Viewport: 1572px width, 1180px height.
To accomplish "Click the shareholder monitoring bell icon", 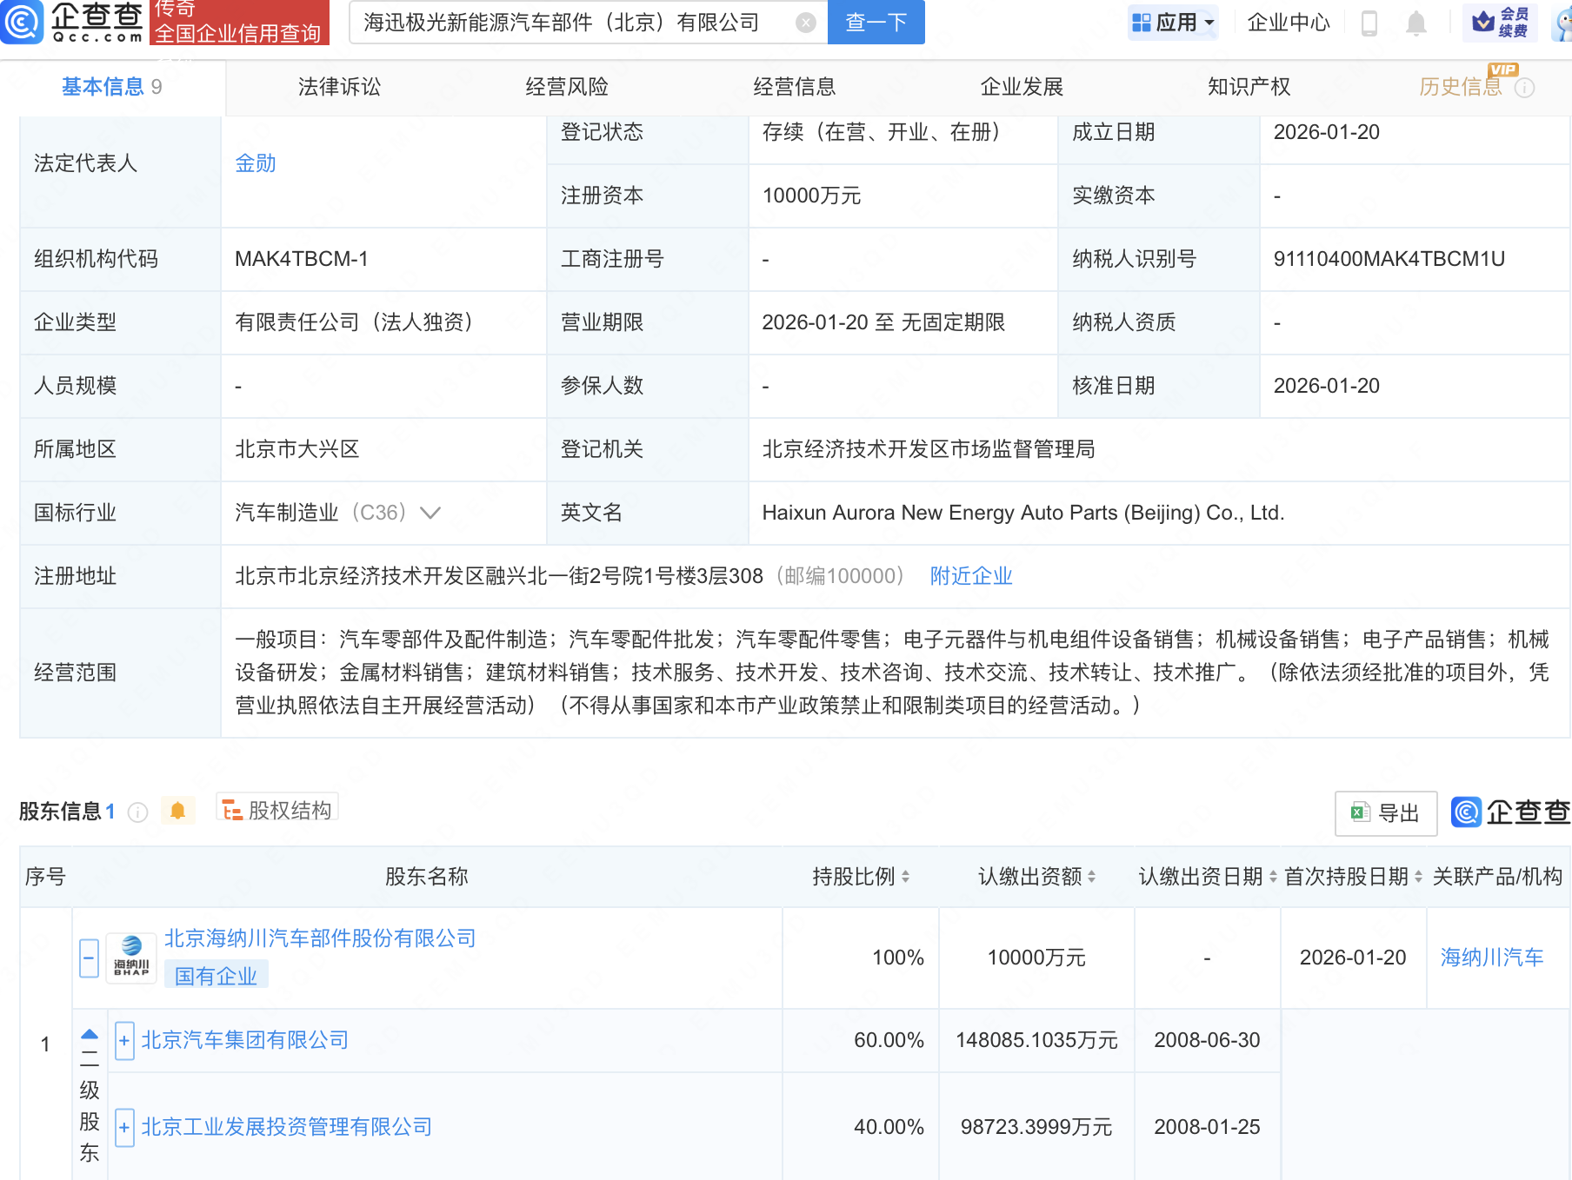I will pyautogui.click(x=177, y=811).
